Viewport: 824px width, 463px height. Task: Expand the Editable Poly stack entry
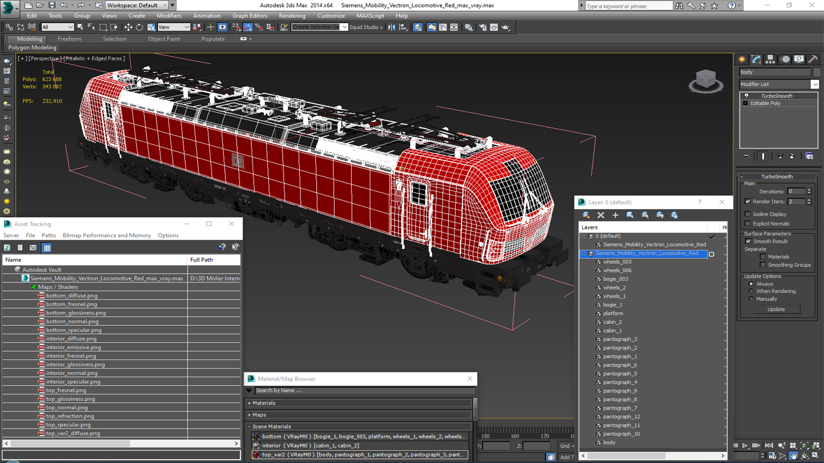pyautogui.click(x=745, y=103)
